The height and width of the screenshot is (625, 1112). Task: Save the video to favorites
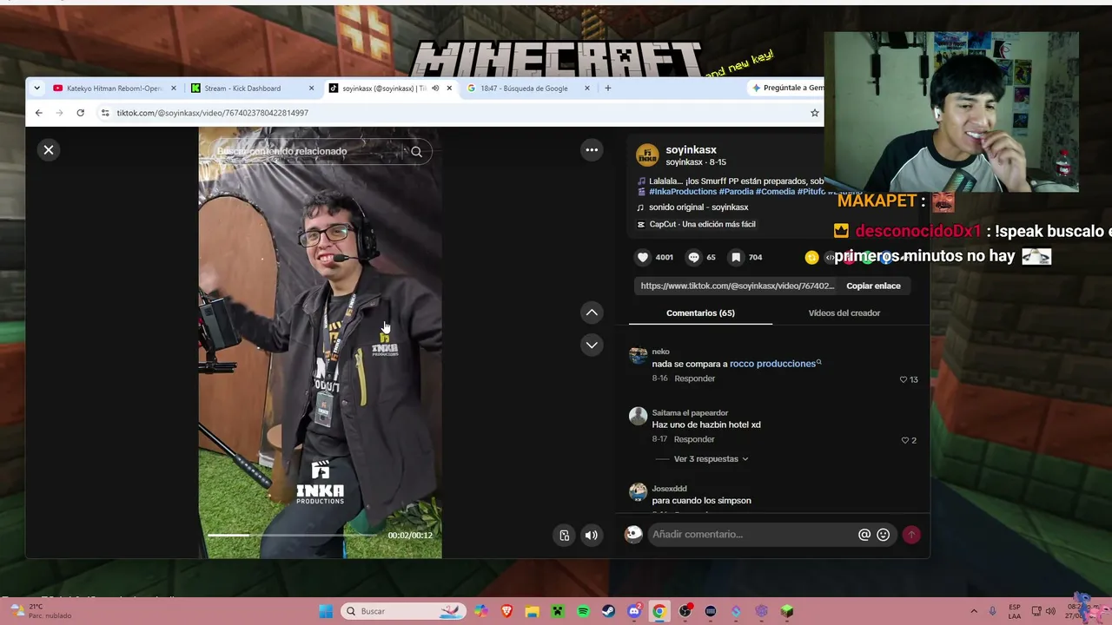point(736,257)
